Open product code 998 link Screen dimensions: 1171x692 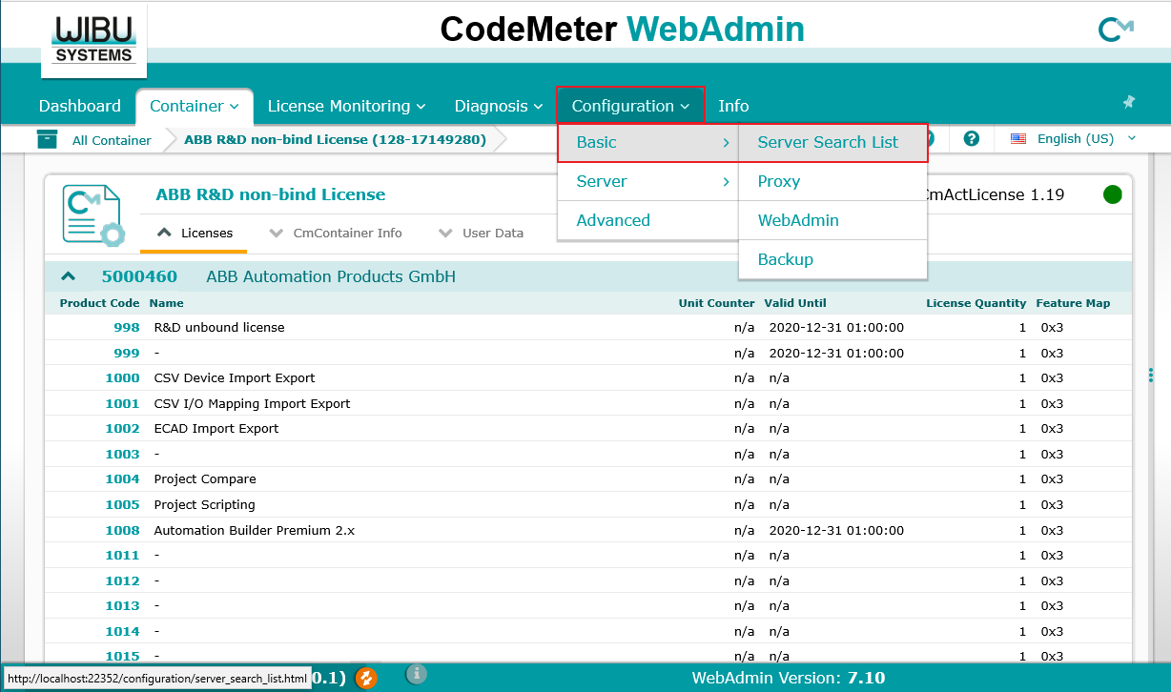[127, 327]
